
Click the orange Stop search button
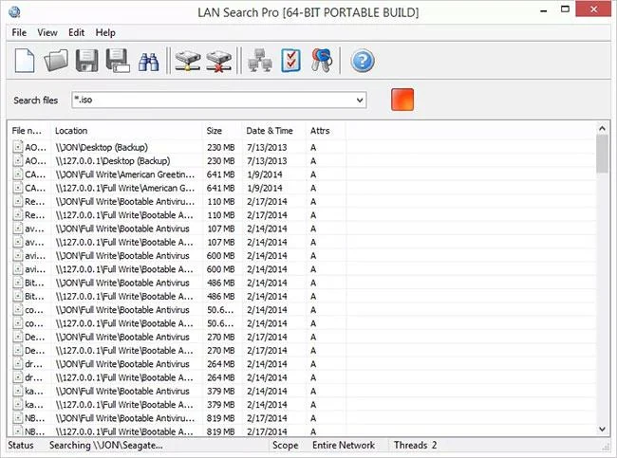[402, 100]
